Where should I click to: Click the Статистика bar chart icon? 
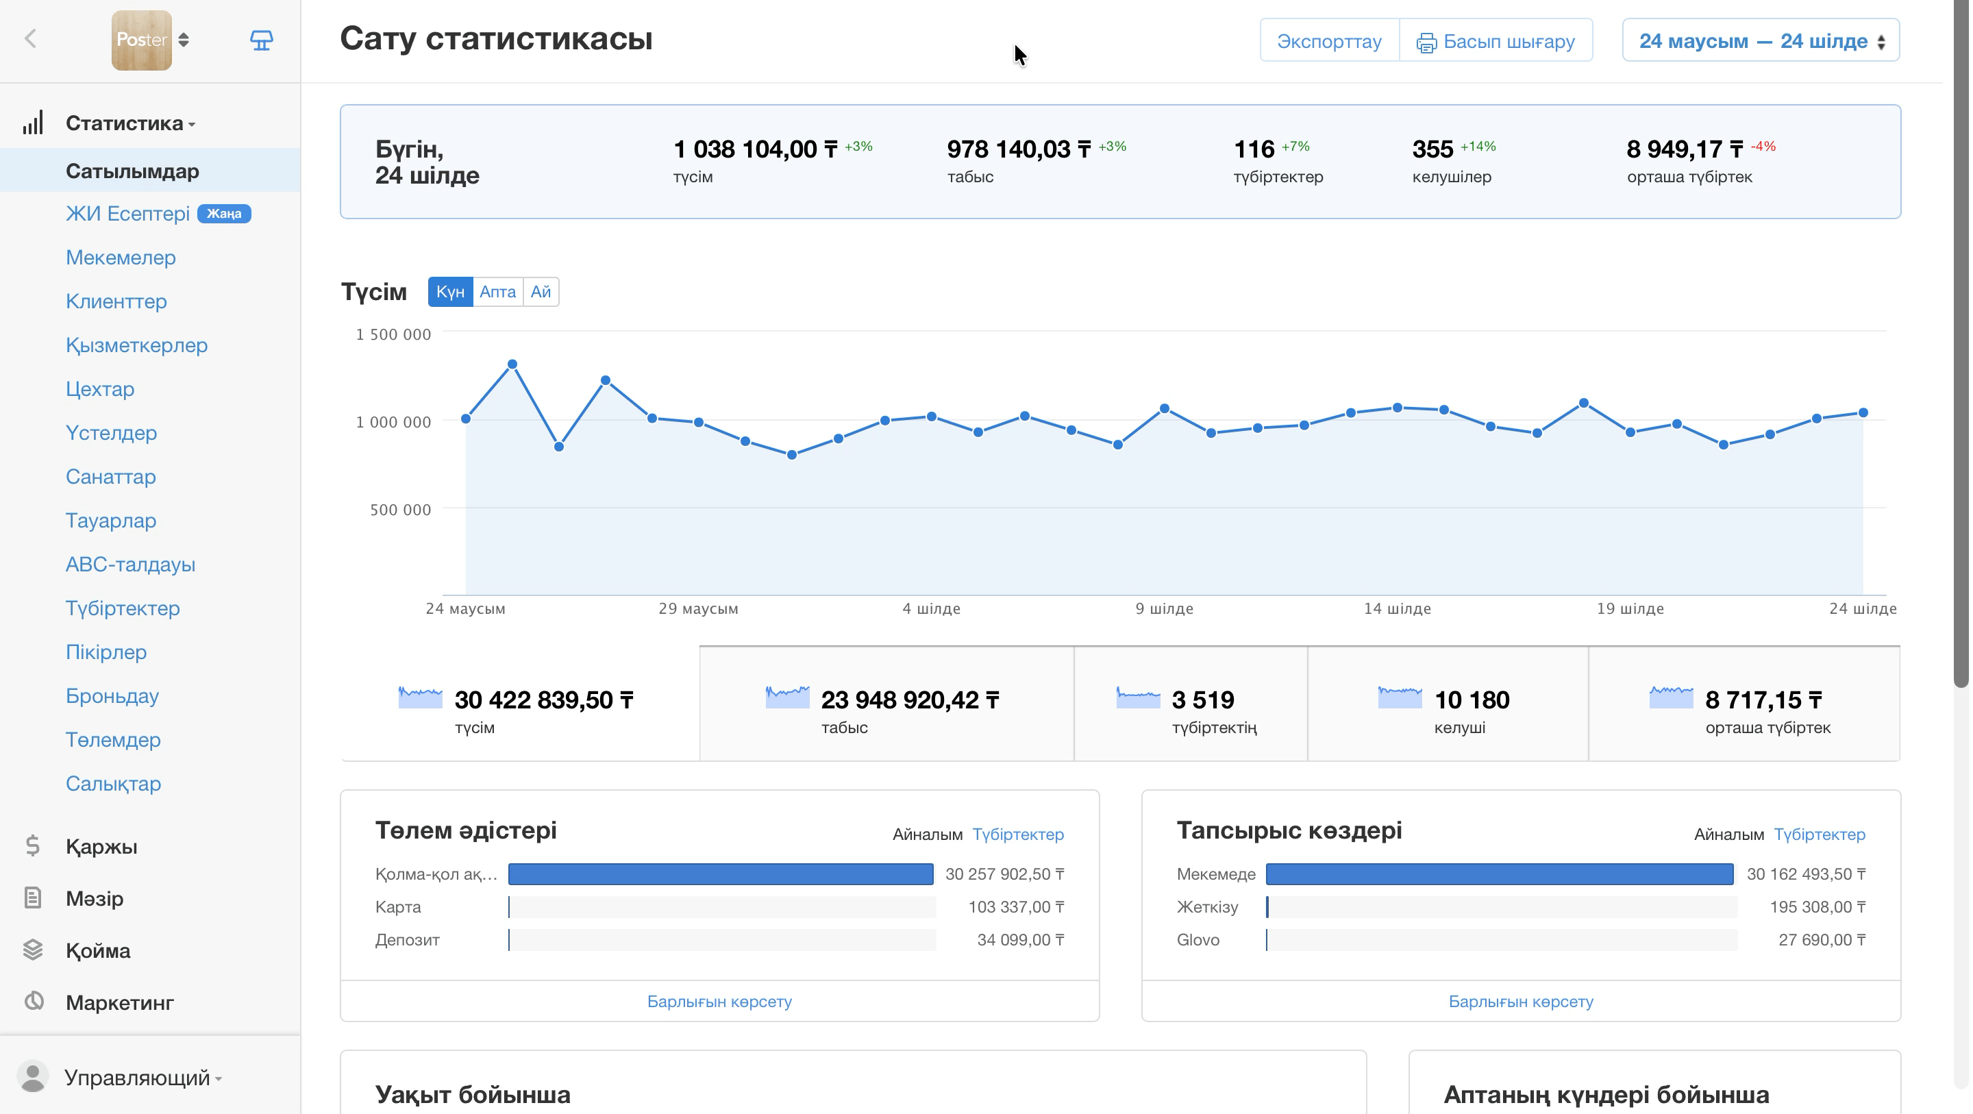[33, 123]
